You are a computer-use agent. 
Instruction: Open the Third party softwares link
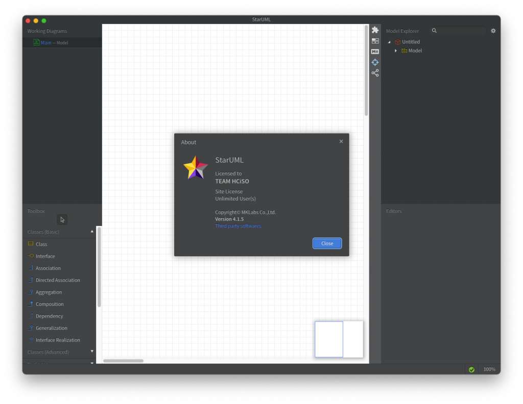[238, 226]
